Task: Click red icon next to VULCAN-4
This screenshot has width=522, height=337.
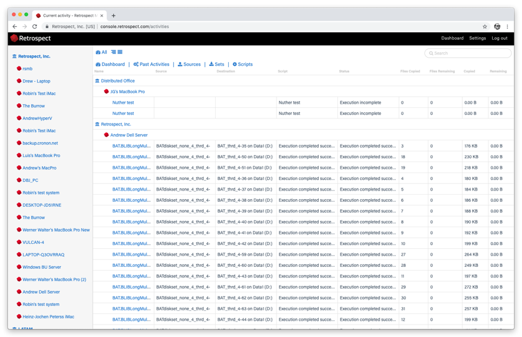Action: [19, 242]
